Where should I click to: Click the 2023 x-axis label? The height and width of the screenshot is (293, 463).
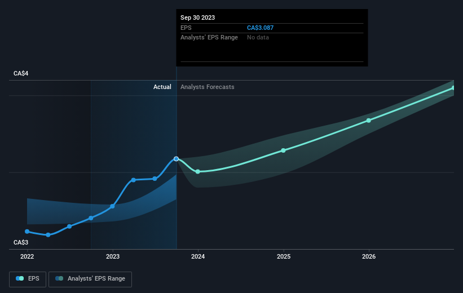[x=113, y=257]
